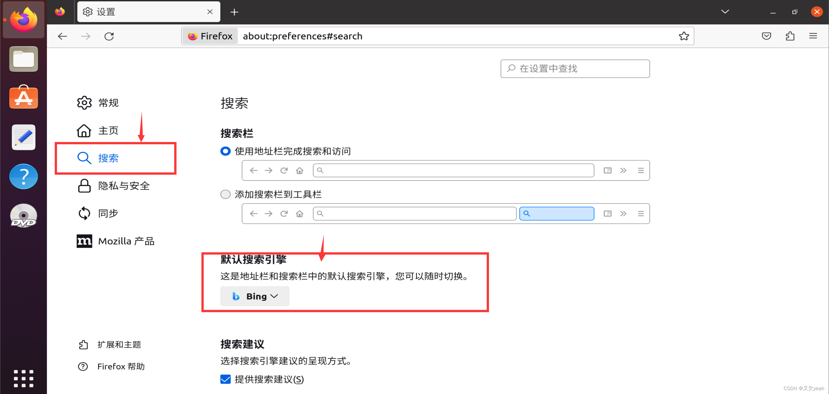Open the Pocket save icon
Screen dimensions: 829x394
pyautogui.click(x=766, y=36)
